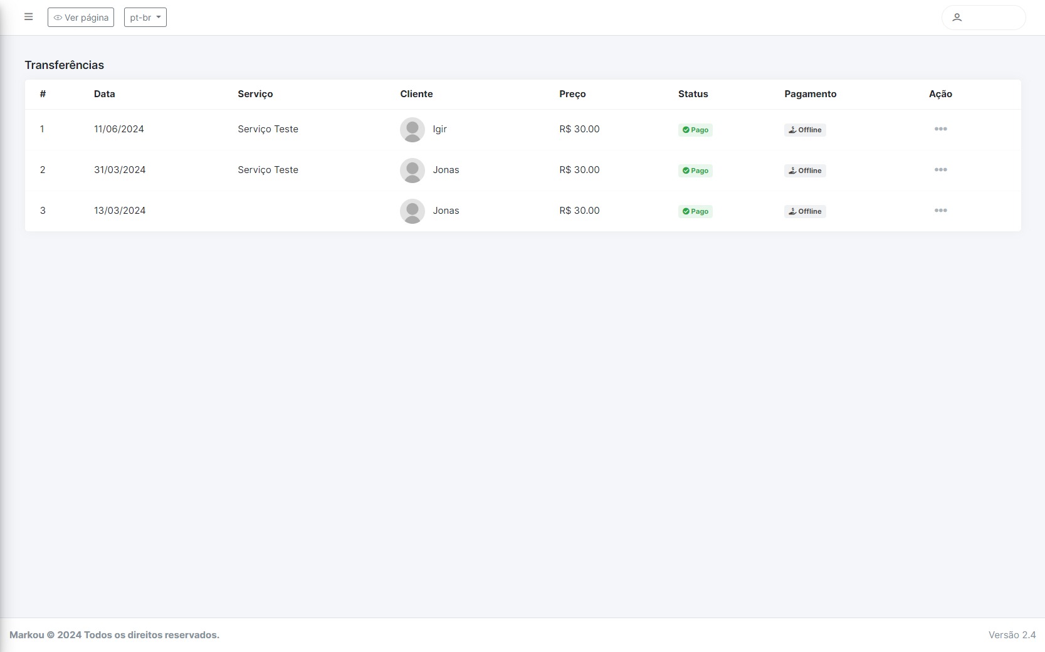Click Igir's avatar picture
The height and width of the screenshot is (652, 1045).
412,130
